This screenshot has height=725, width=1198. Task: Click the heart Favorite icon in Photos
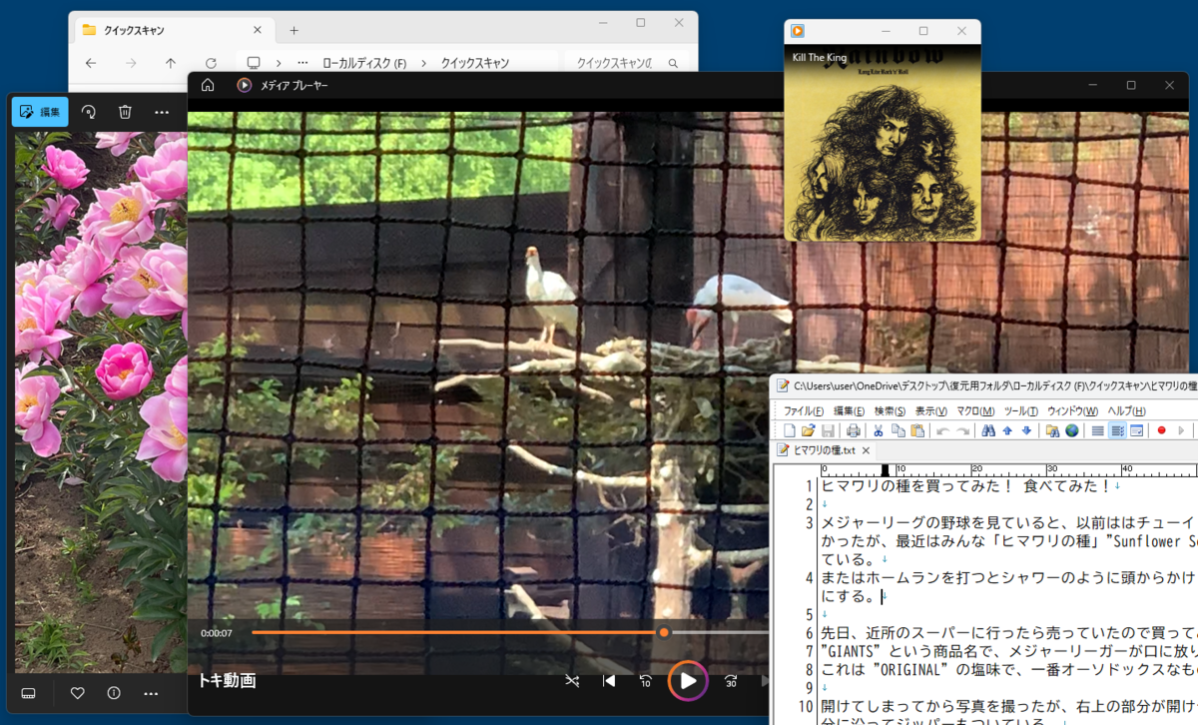click(x=77, y=693)
